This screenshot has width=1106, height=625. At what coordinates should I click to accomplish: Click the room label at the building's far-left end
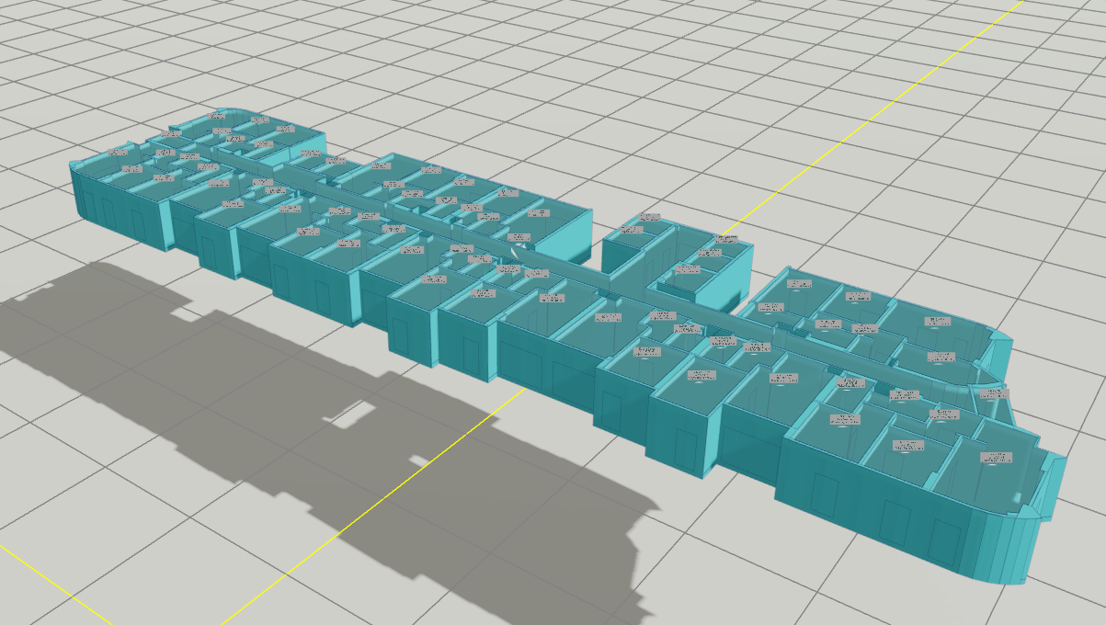tap(118, 153)
